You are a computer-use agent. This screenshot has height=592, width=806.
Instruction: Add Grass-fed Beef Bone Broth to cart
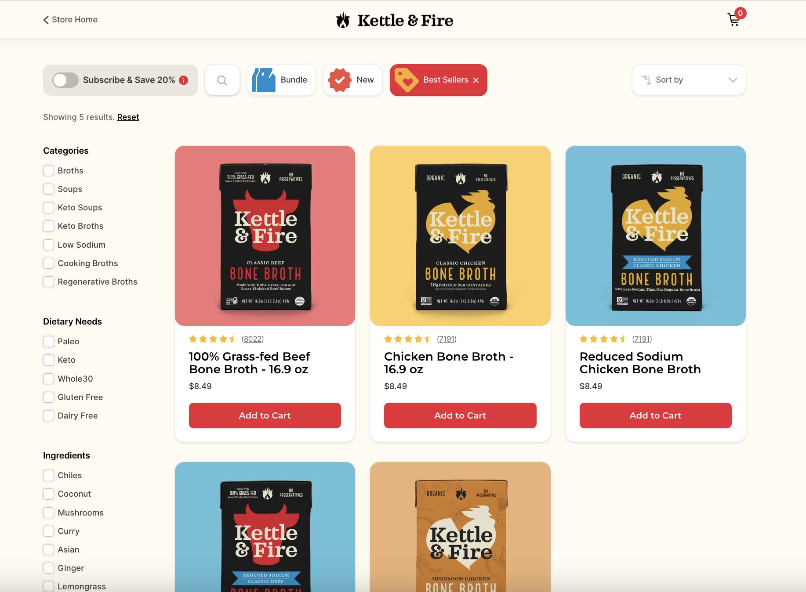point(265,415)
